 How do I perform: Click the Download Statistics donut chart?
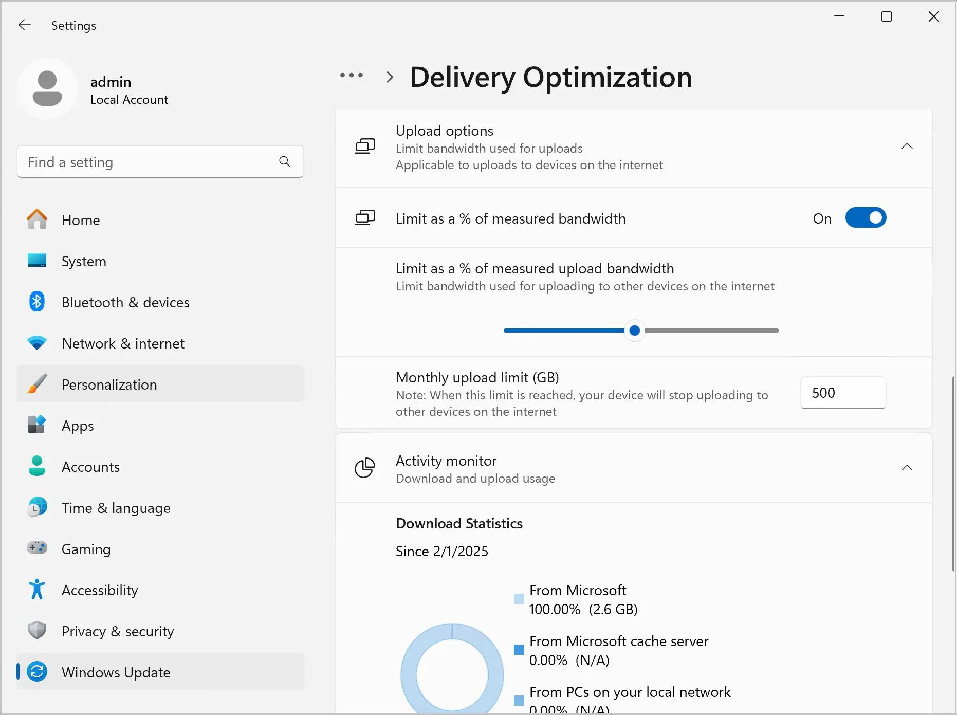(452, 669)
